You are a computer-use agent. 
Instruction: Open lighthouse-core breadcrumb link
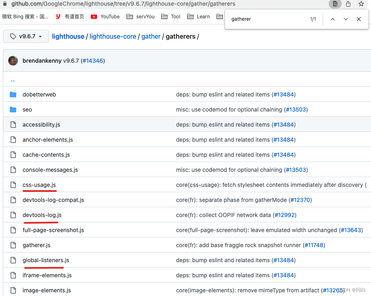113,37
